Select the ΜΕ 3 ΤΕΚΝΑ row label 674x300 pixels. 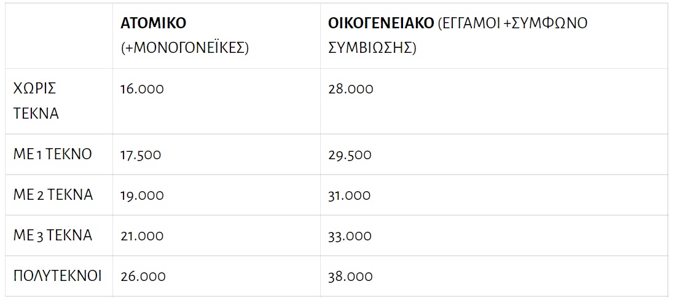tap(53, 235)
